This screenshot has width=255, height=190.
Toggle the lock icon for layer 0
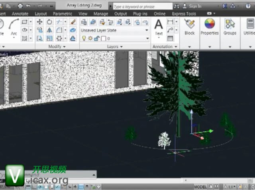tap(96, 38)
